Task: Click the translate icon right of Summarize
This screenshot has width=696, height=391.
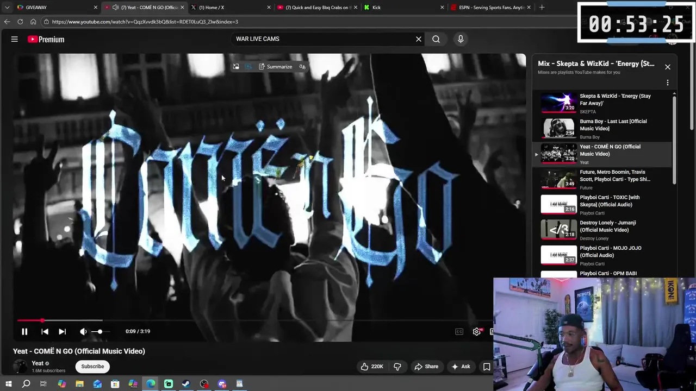Action: click(x=302, y=67)
